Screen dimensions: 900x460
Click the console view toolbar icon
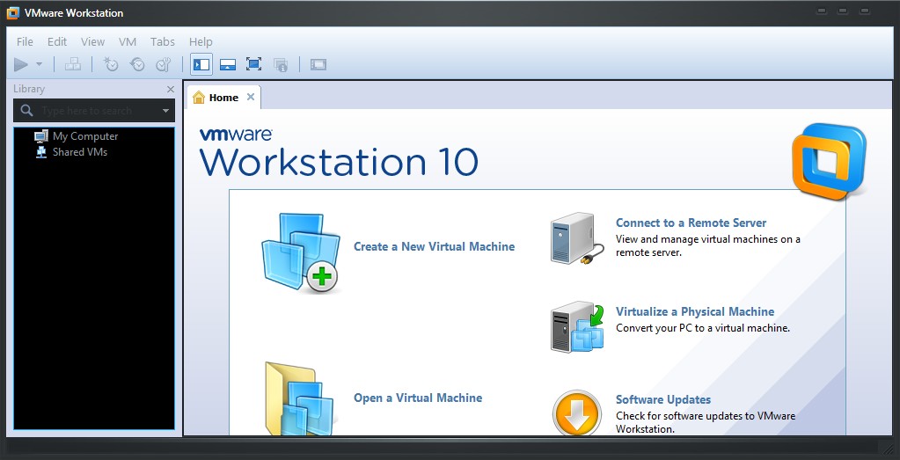pyautogui.click(x=318, y=64)
